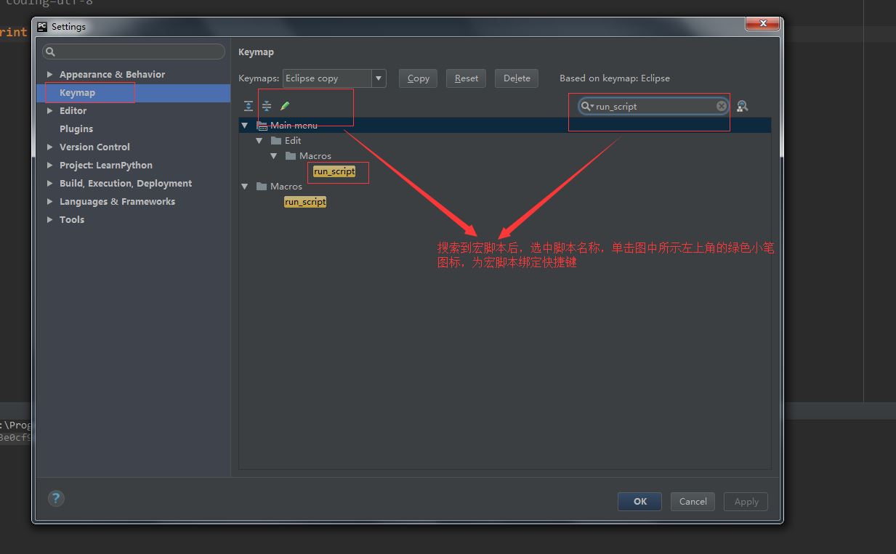Viewport: 896px width, 554px height.
Task: Collapse the Macros node under Edit
Action: coord(274,156)
